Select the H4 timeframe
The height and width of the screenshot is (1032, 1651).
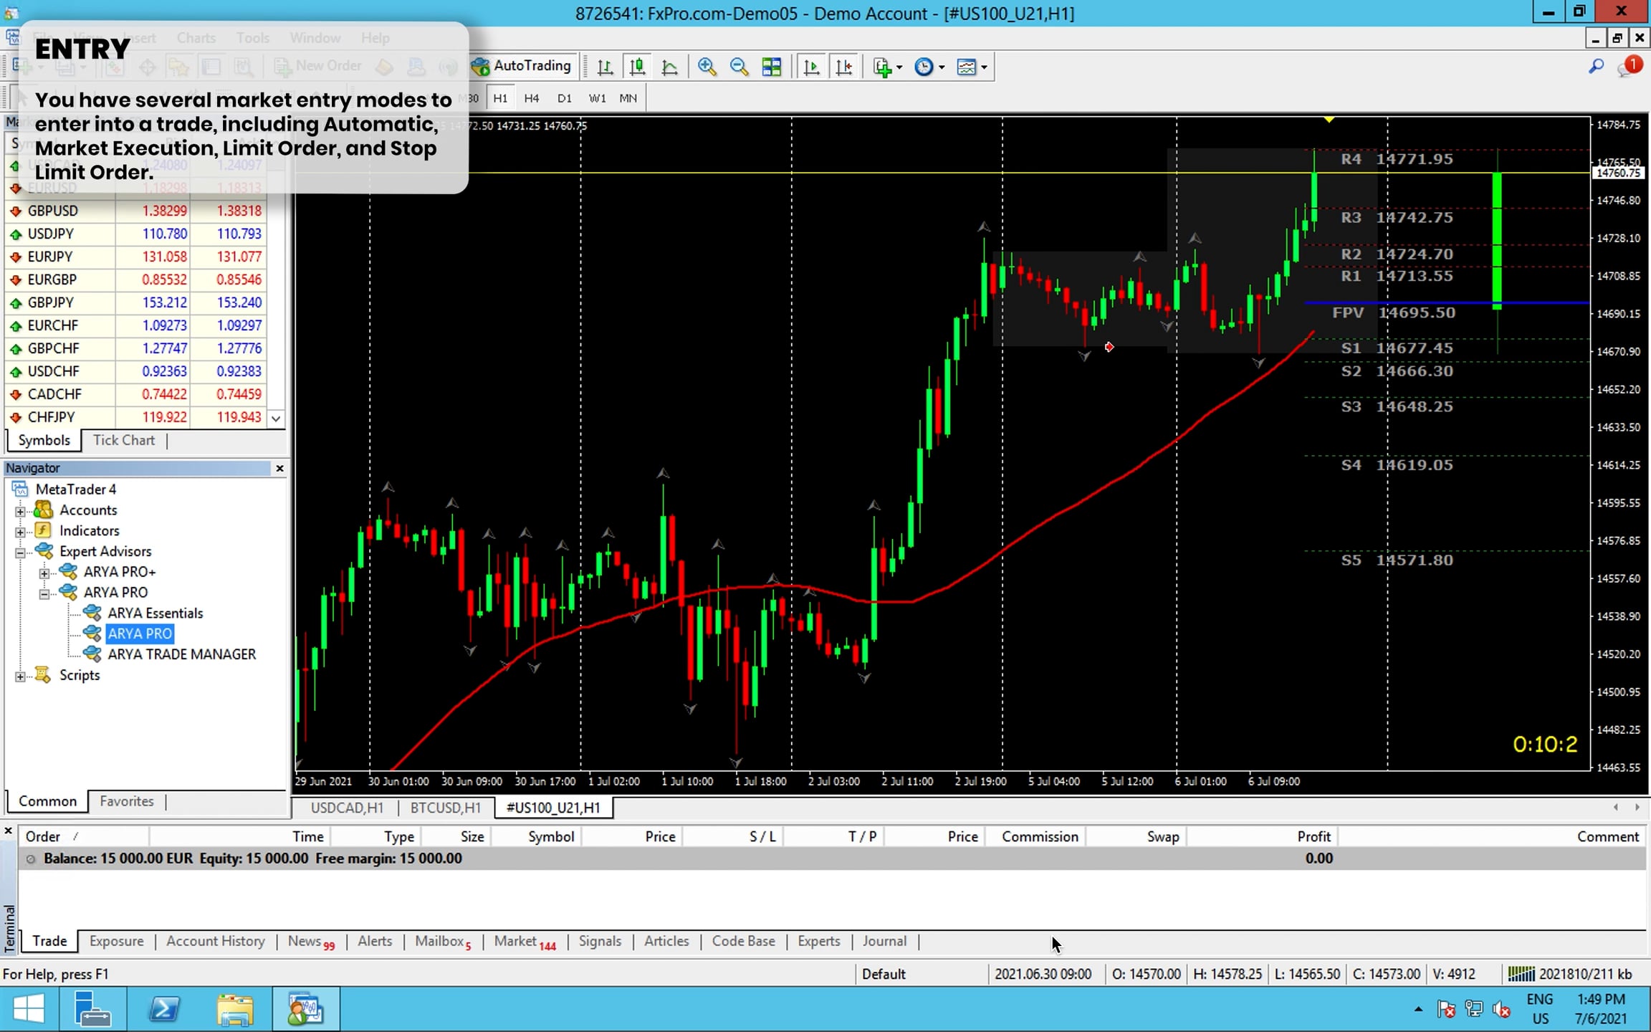[x=531, y=98]
